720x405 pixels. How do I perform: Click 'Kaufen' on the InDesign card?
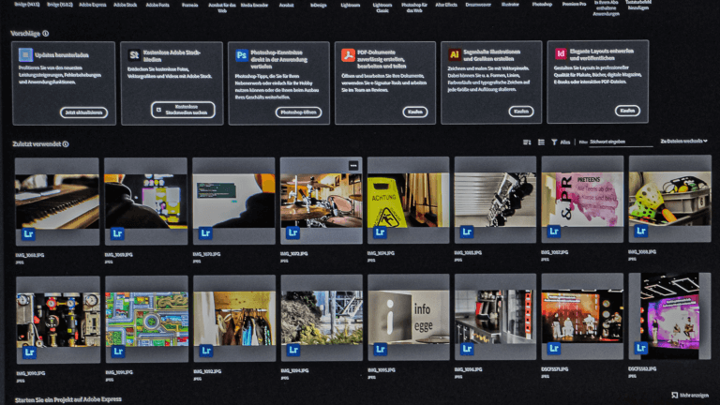click(627, 111)
